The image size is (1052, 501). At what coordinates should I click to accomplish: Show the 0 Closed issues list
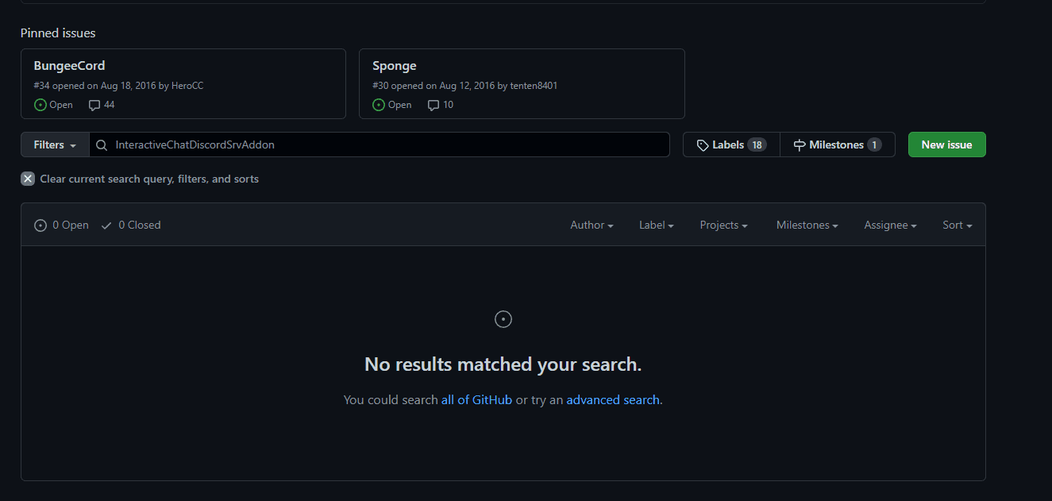(131, 225)
